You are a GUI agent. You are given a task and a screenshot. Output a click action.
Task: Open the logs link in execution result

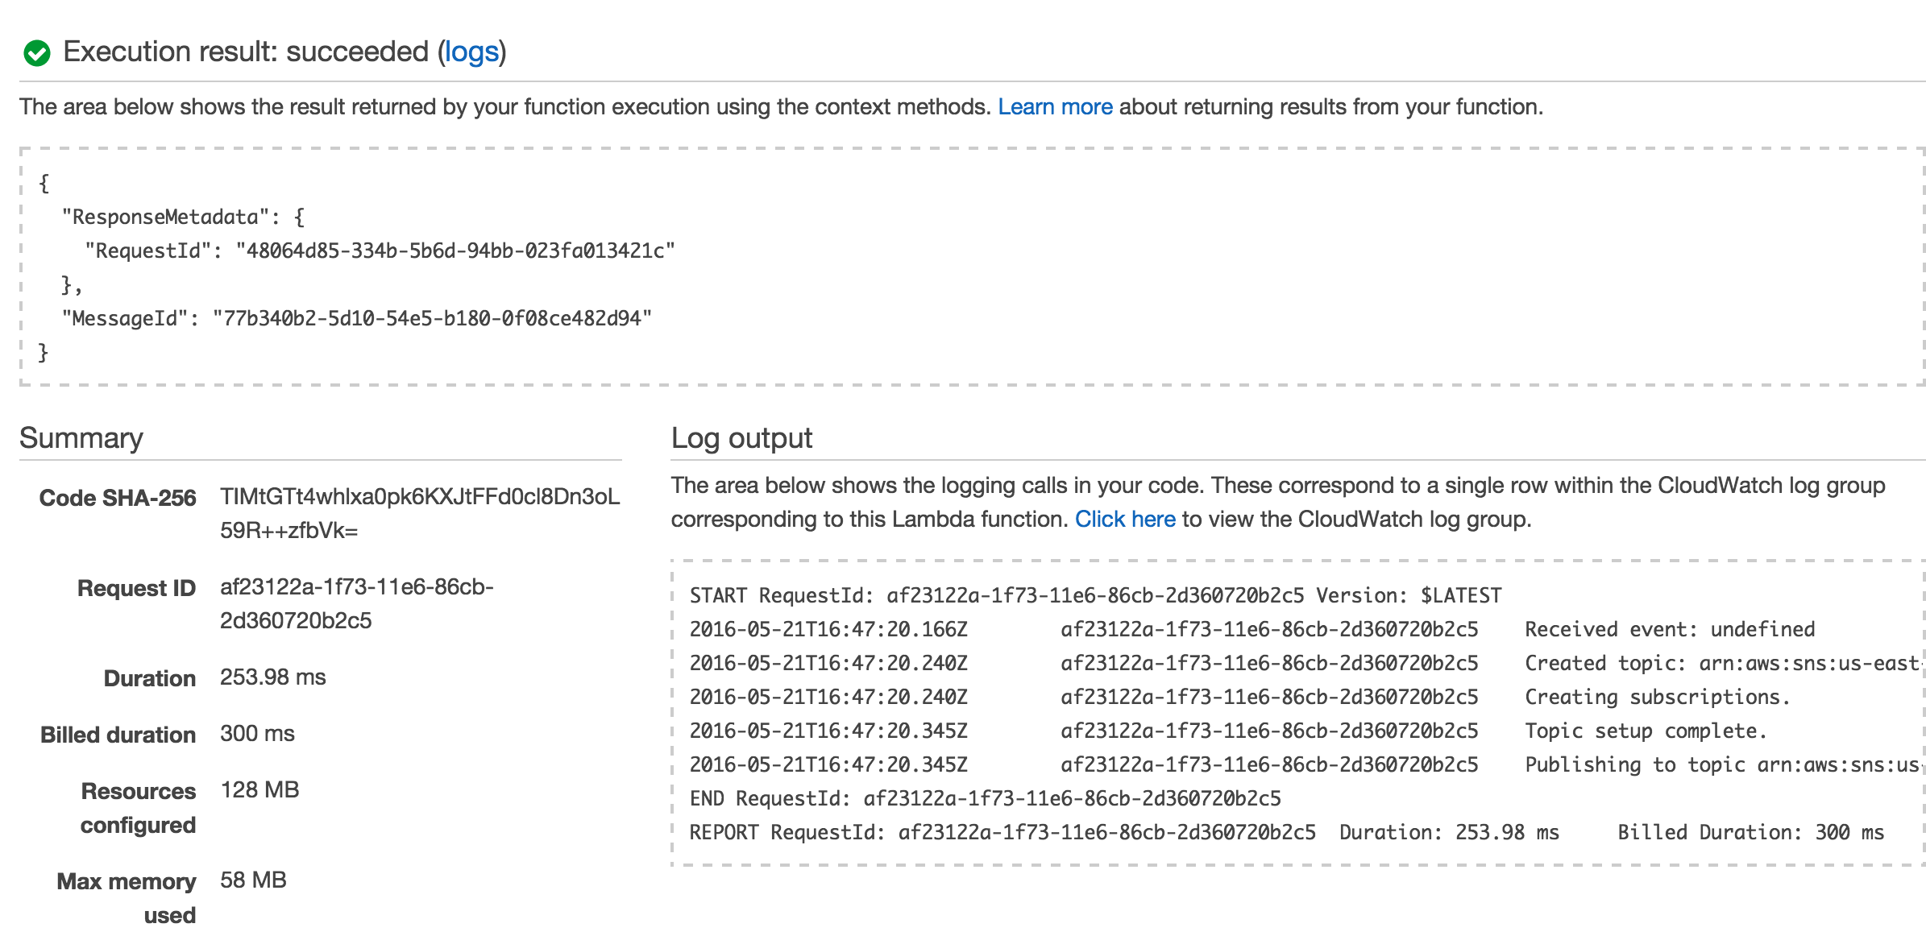pos(471,52)
